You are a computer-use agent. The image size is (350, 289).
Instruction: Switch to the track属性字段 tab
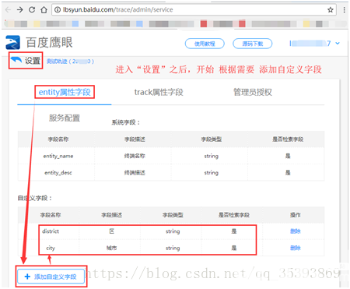pyautogui.click(x=159, y=92)
